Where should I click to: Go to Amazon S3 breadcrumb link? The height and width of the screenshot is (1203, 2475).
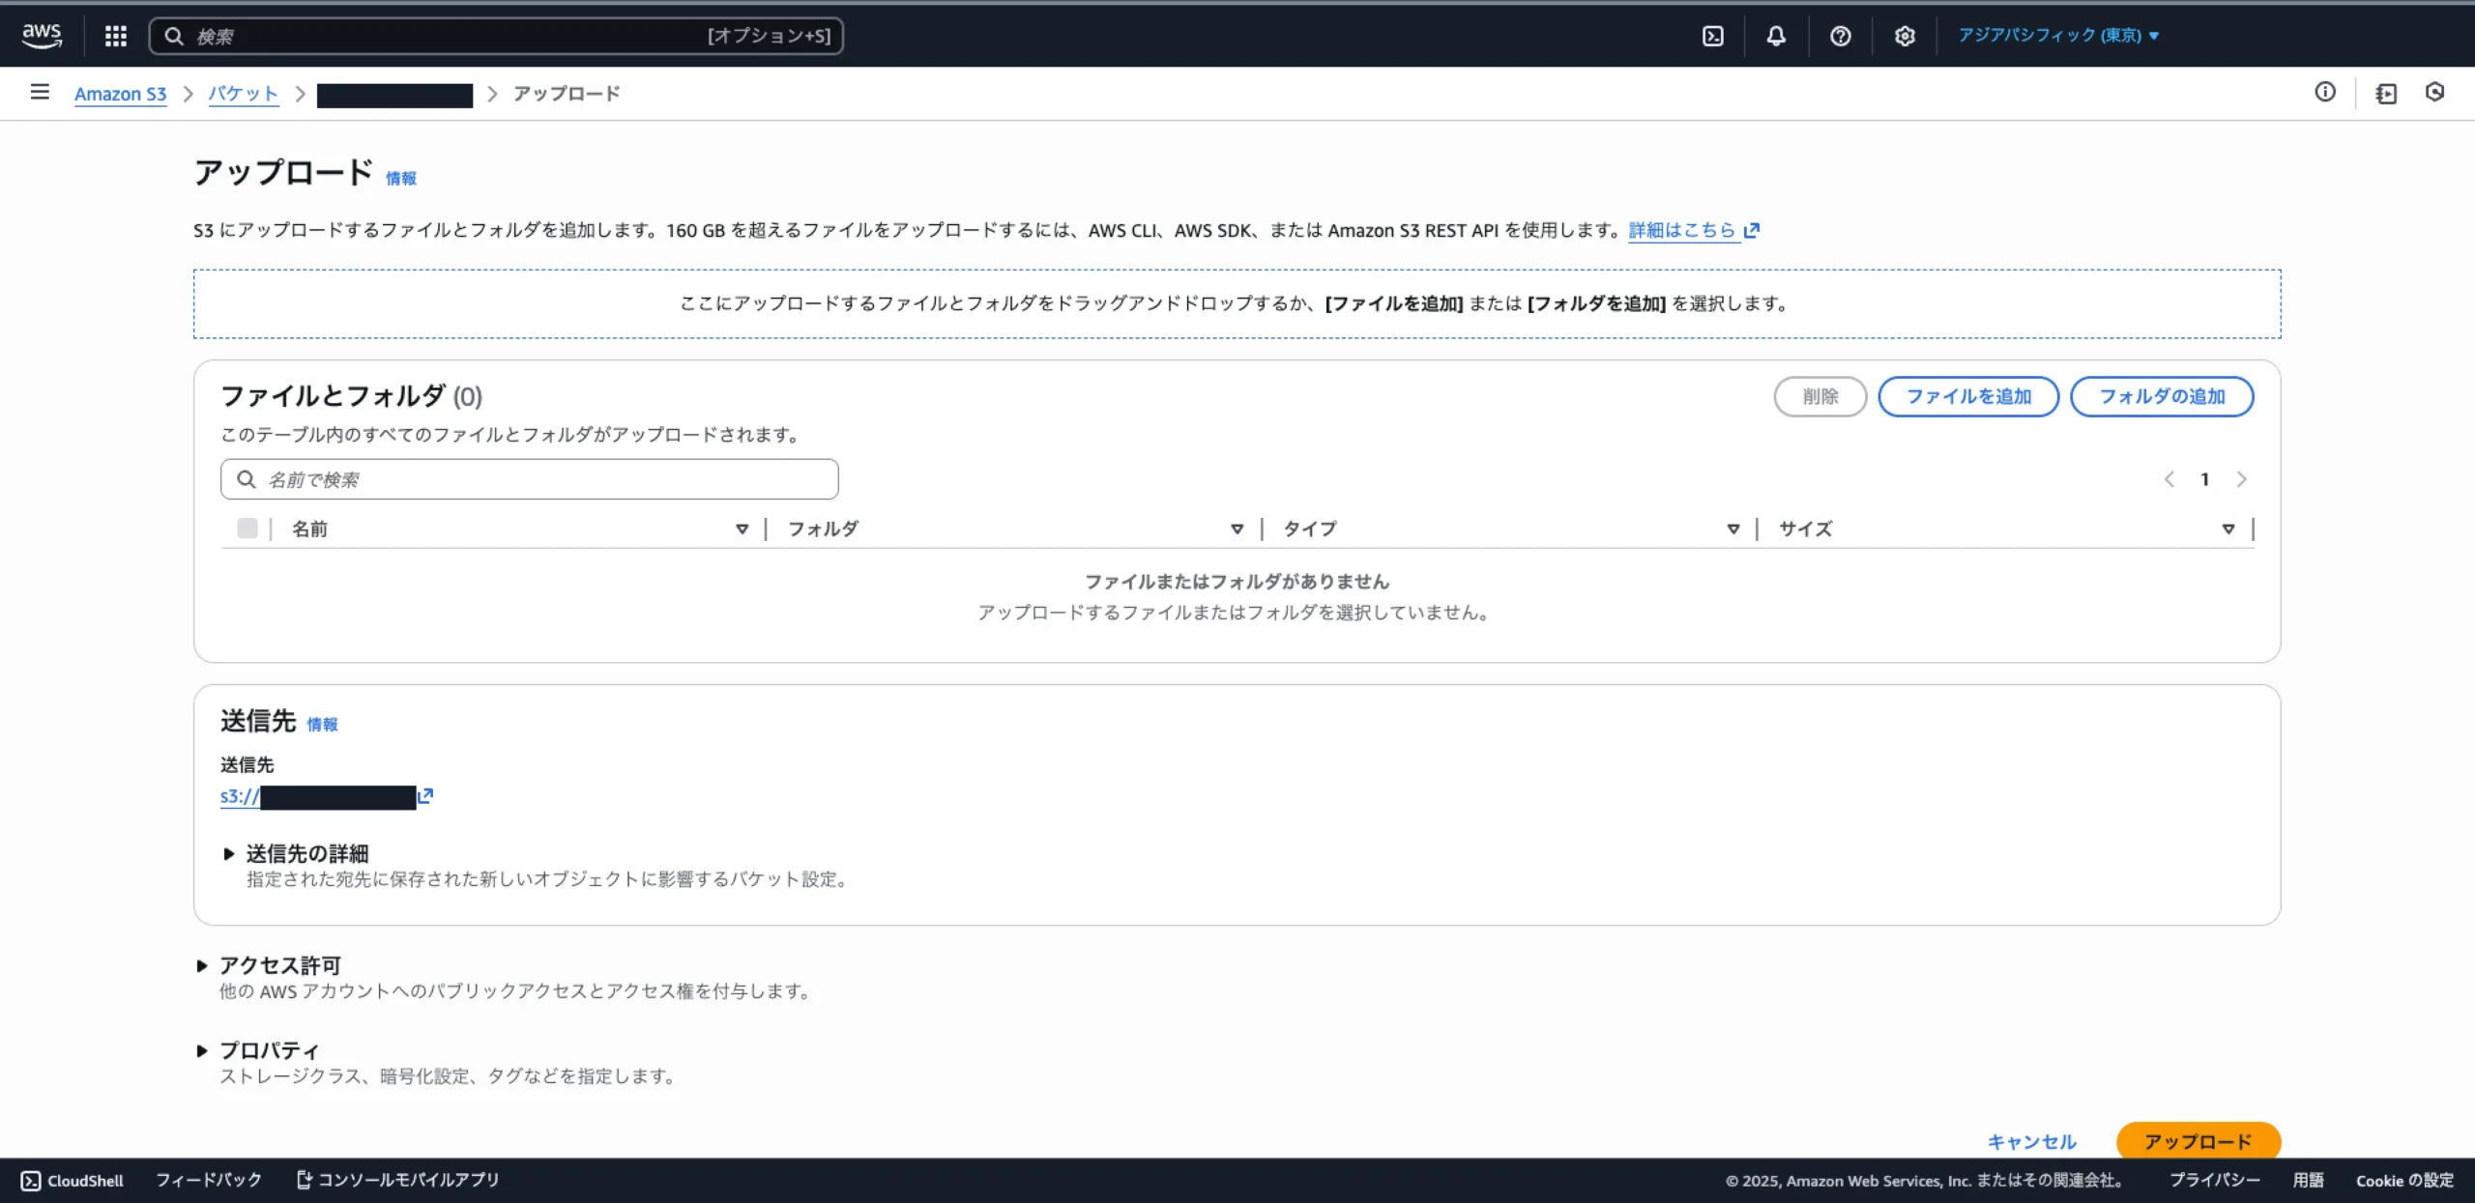point(120,94)
